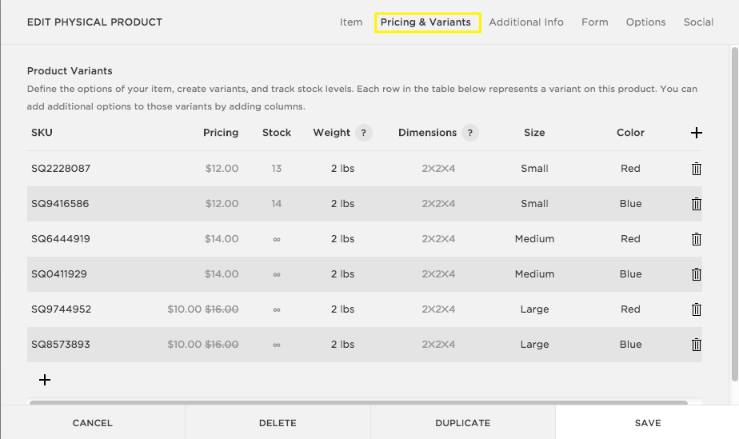The width and height of the screenshot is (739, 439).
Task: Delete variant SQ0411929 using trash icon
Action: tap(696, 274)
